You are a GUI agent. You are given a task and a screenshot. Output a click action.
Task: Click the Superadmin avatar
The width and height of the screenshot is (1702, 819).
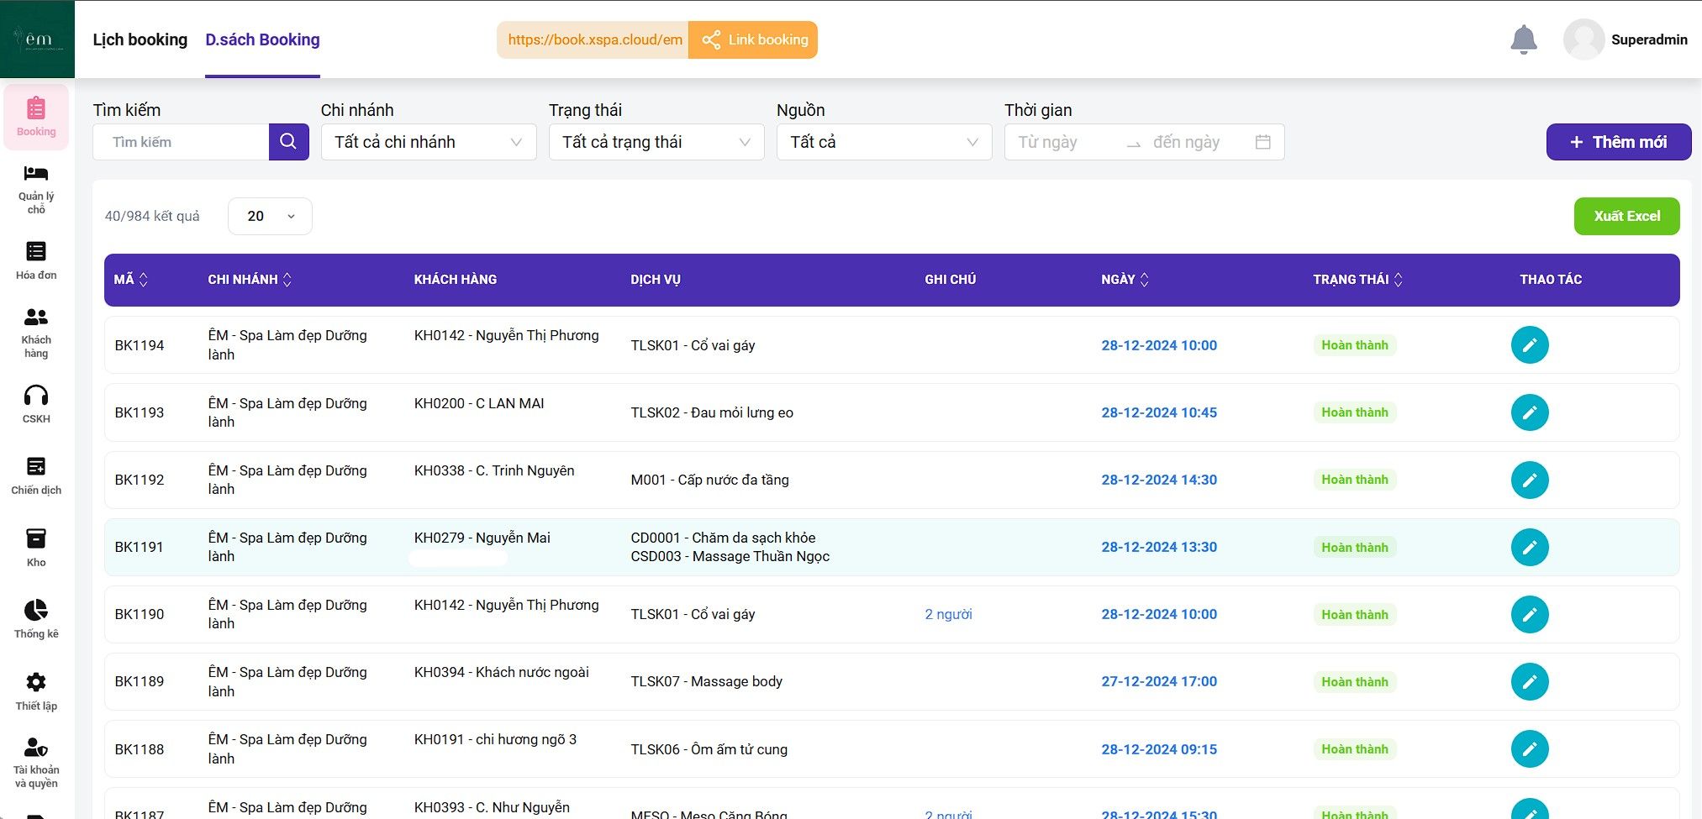[1583, 39]
